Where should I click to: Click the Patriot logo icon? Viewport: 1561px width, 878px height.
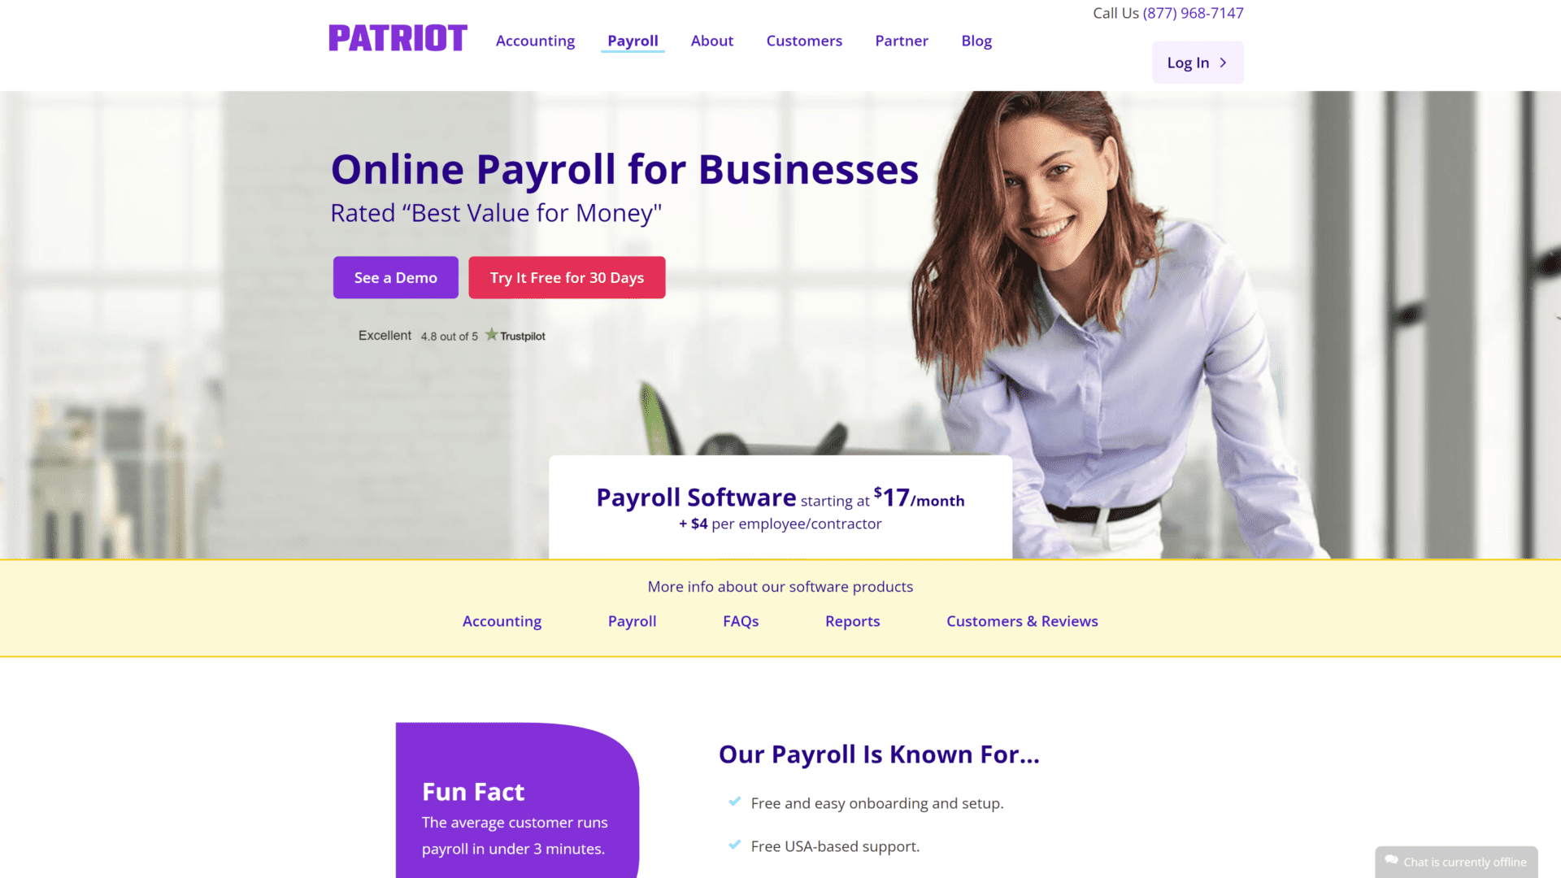pos(397,37)
